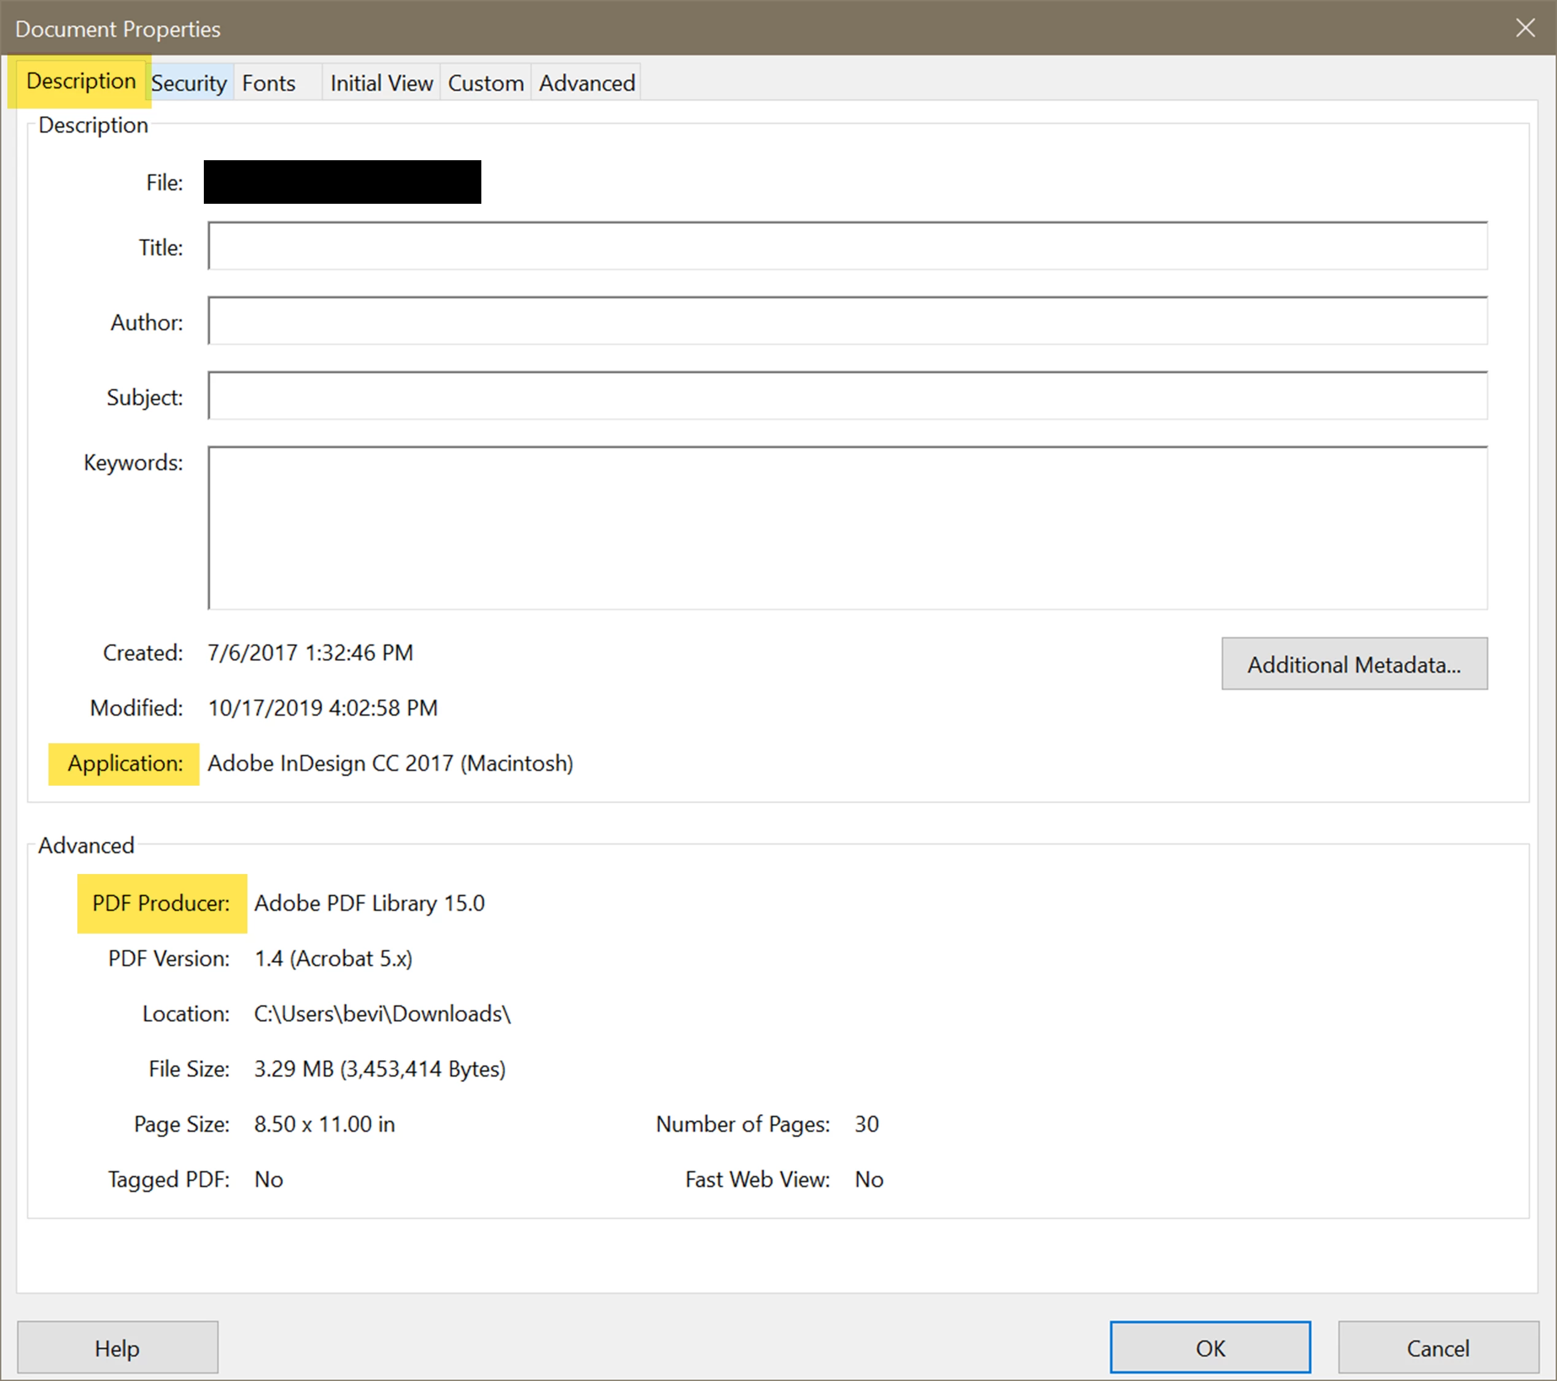Click into the Keywords text area
The image size is (1557, 1381).
[847, 528]
